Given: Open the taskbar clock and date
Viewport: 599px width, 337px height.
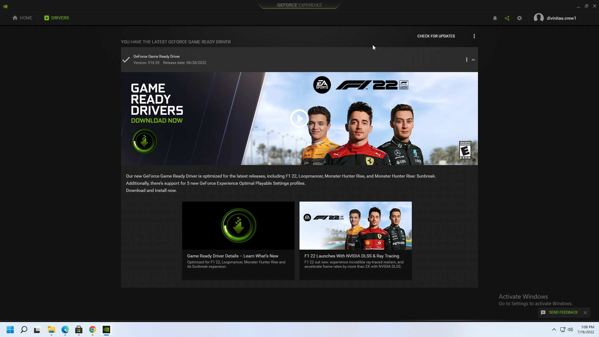Looking at the screenshot, I should (x=586, y=330).
